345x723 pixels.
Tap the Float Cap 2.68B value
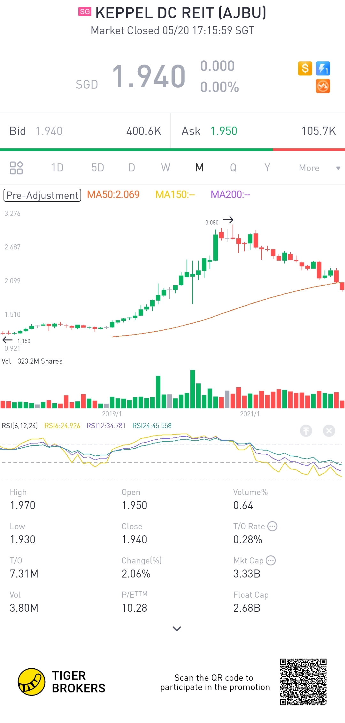pos(247,608)
